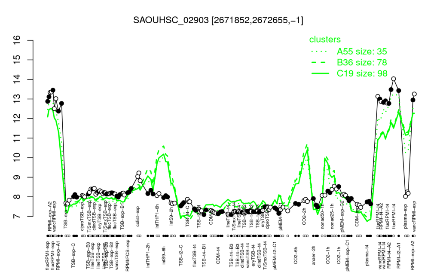Screen dimensions: 440x275
Task: Click the highest data point near 14 above flucRPMI-t4
Action: [394, 79]
